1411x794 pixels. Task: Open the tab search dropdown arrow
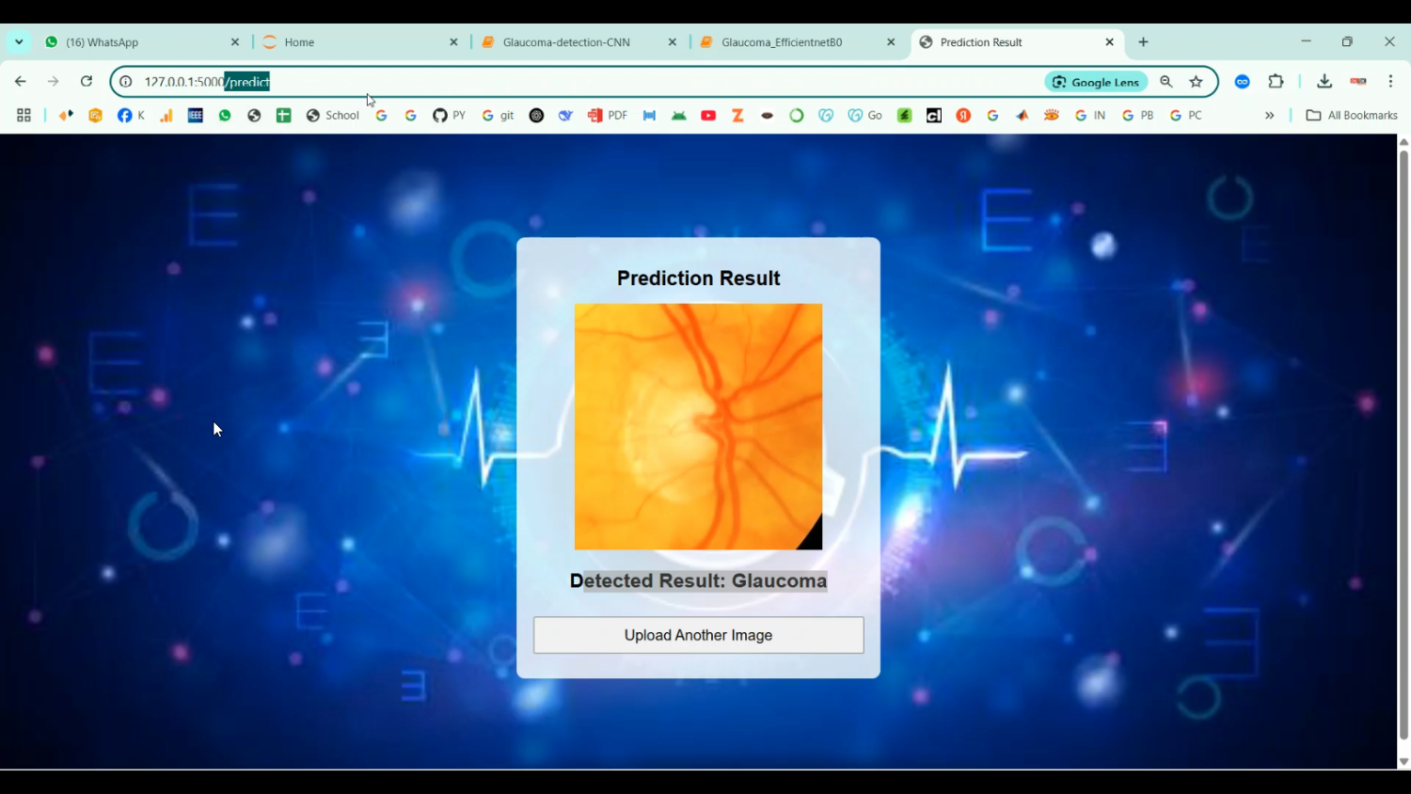coord(18,41)
